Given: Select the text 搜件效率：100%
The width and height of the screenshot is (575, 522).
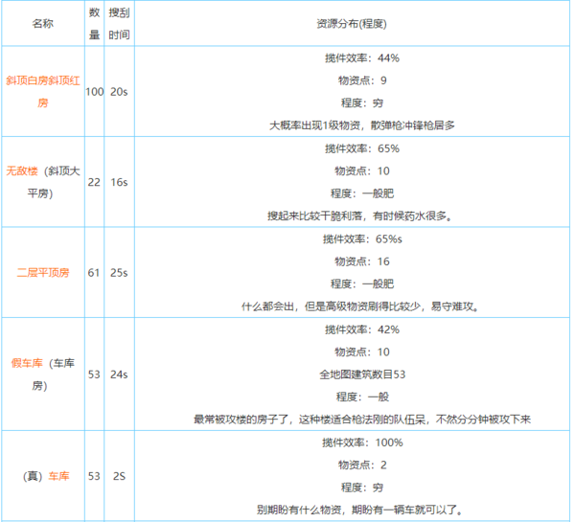Looking at the screenshot, I should click(362, 443).
